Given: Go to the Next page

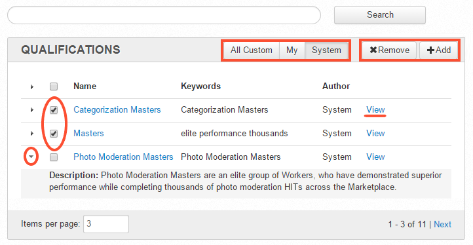Looking at the screenshot, I should click(442, 224).
